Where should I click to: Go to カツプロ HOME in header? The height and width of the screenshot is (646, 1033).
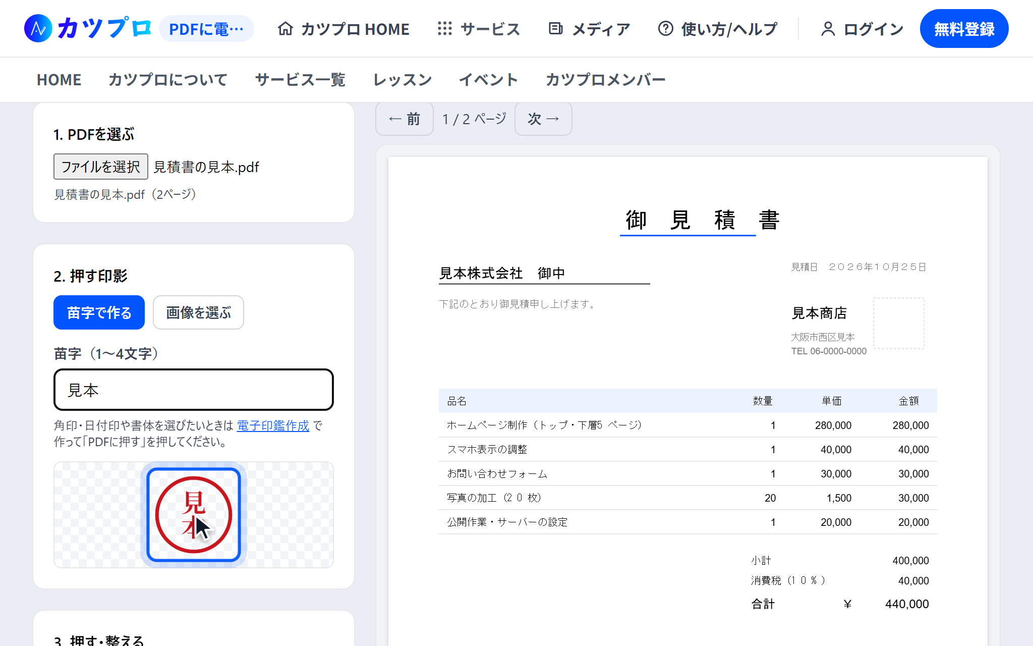(343, 29)
